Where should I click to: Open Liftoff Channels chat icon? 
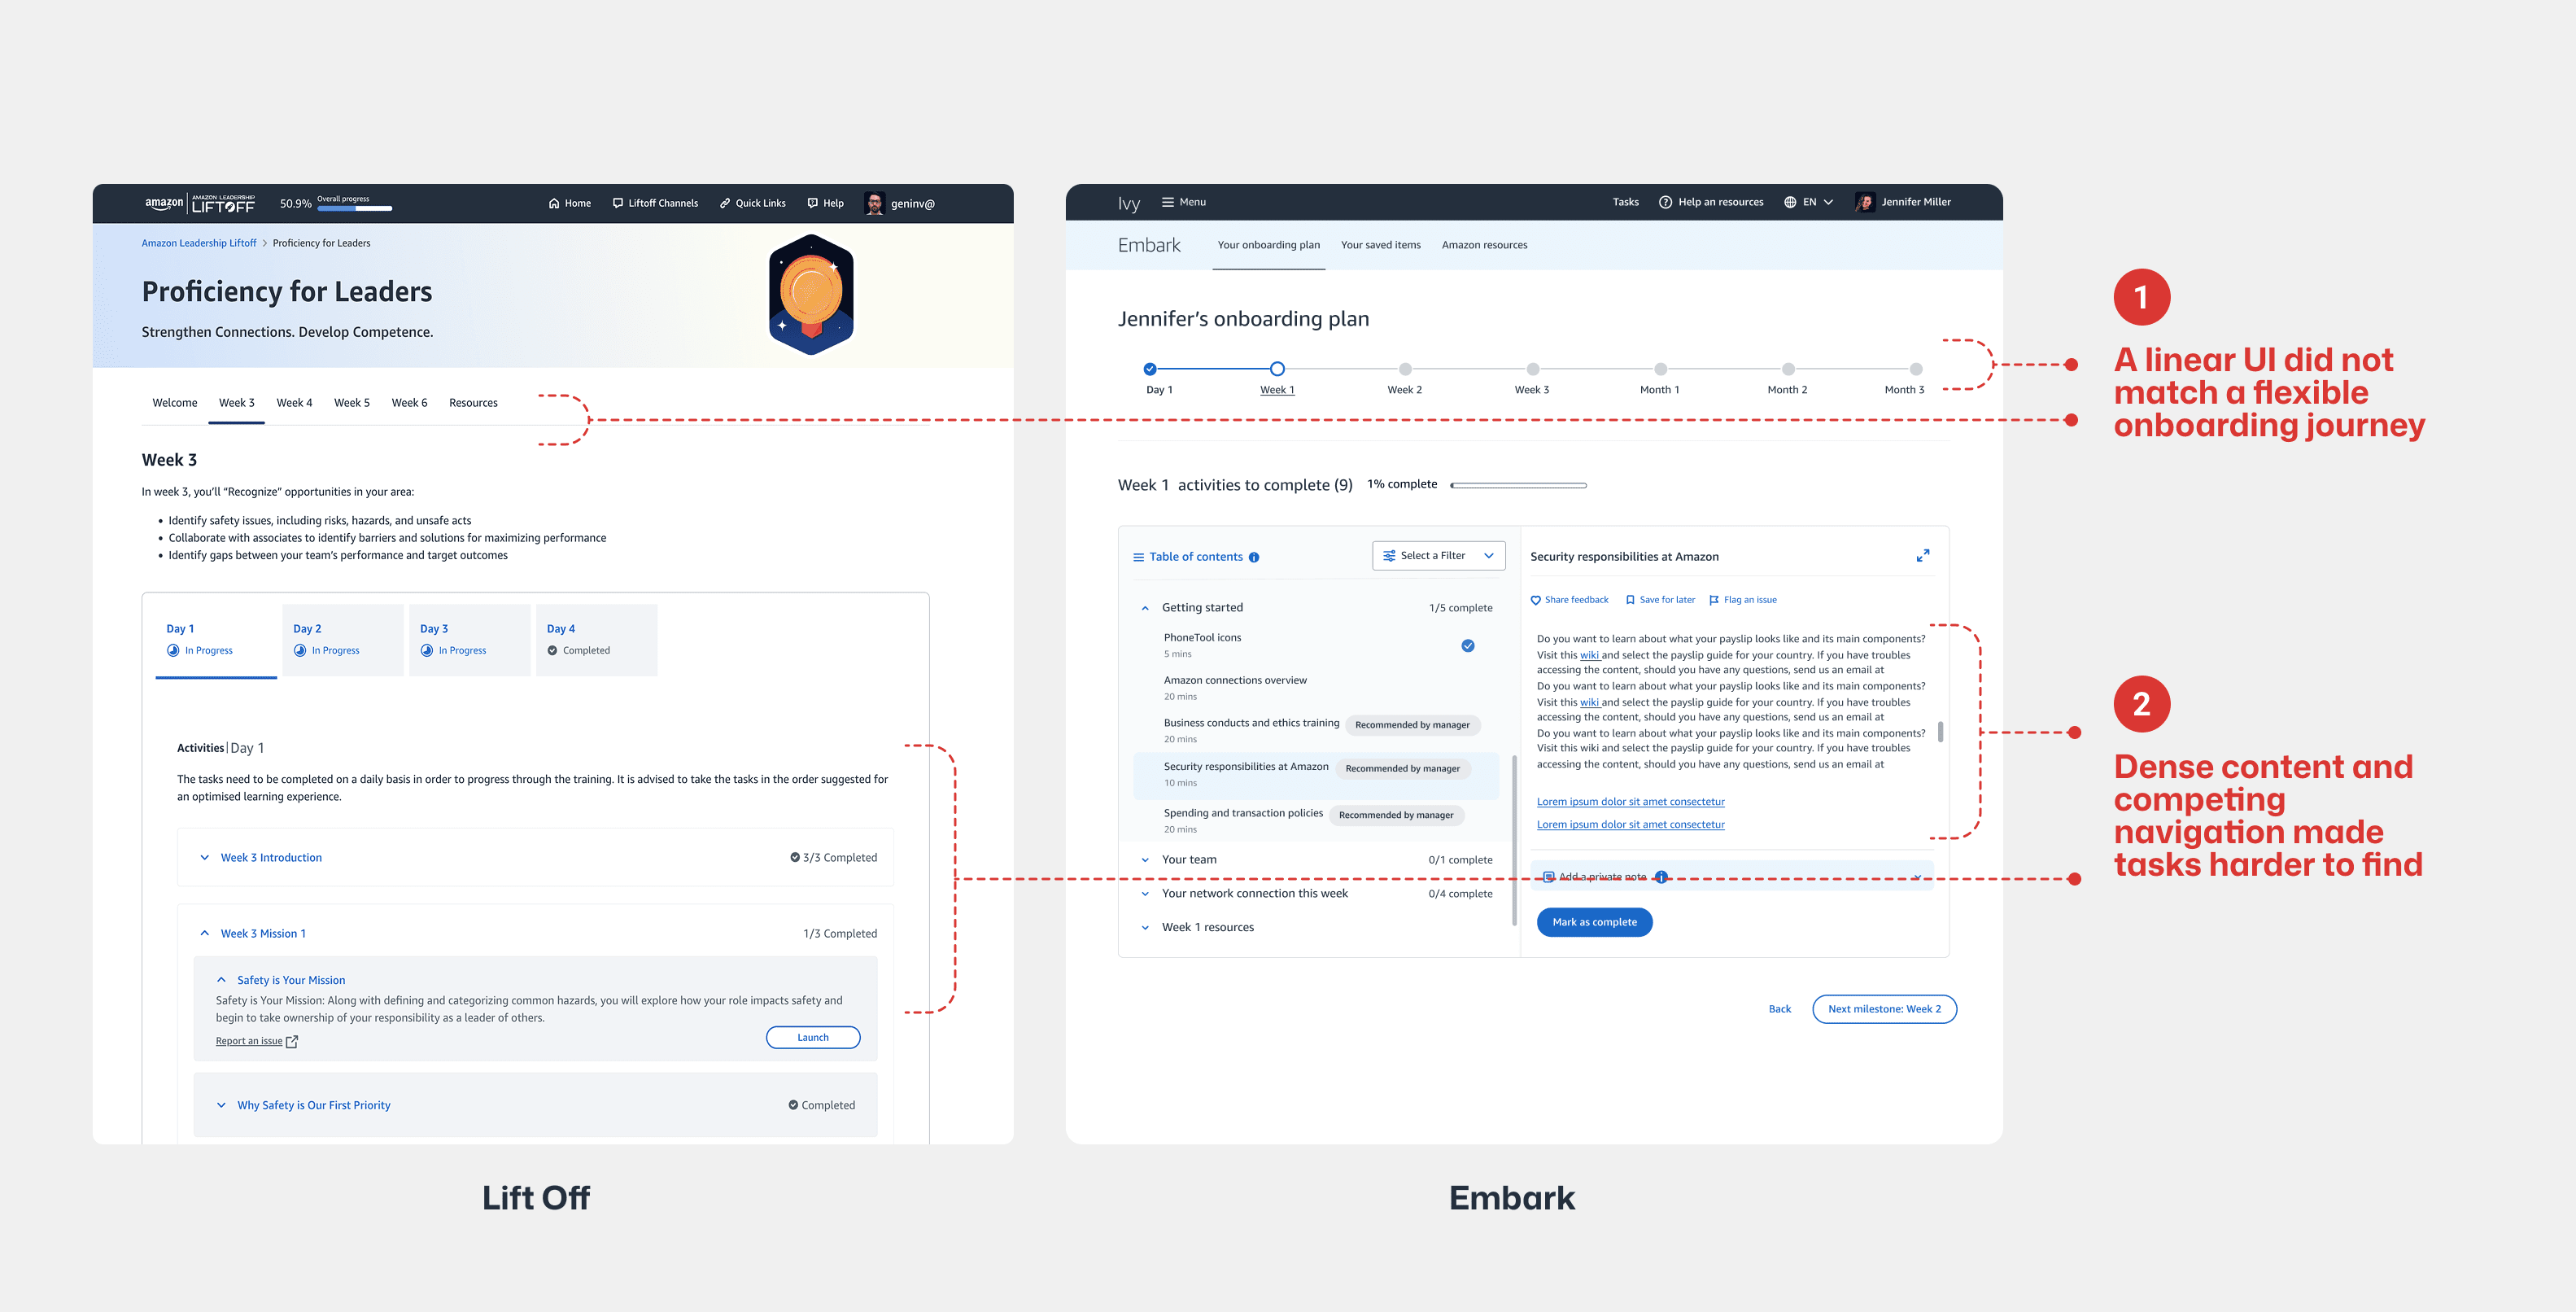tap(618, 203)
